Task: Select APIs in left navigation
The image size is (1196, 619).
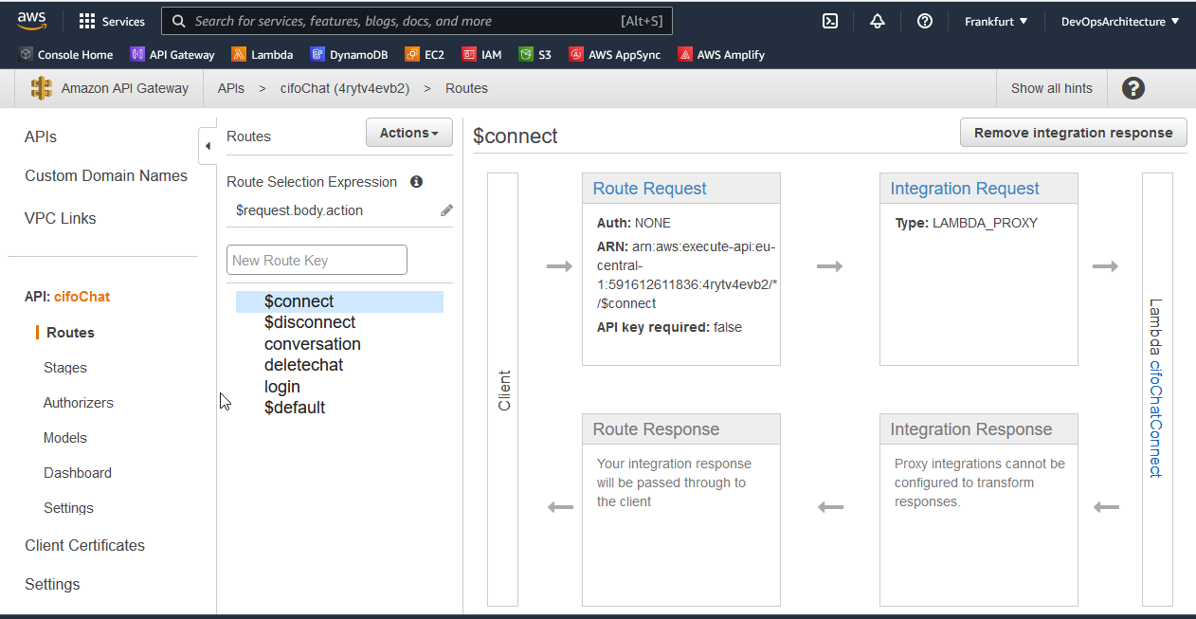Action: (x=41, y=137)
